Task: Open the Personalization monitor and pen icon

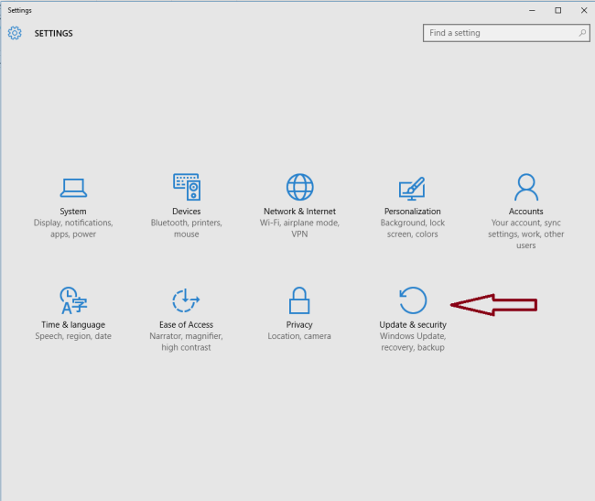Action: tap(412, 188)
